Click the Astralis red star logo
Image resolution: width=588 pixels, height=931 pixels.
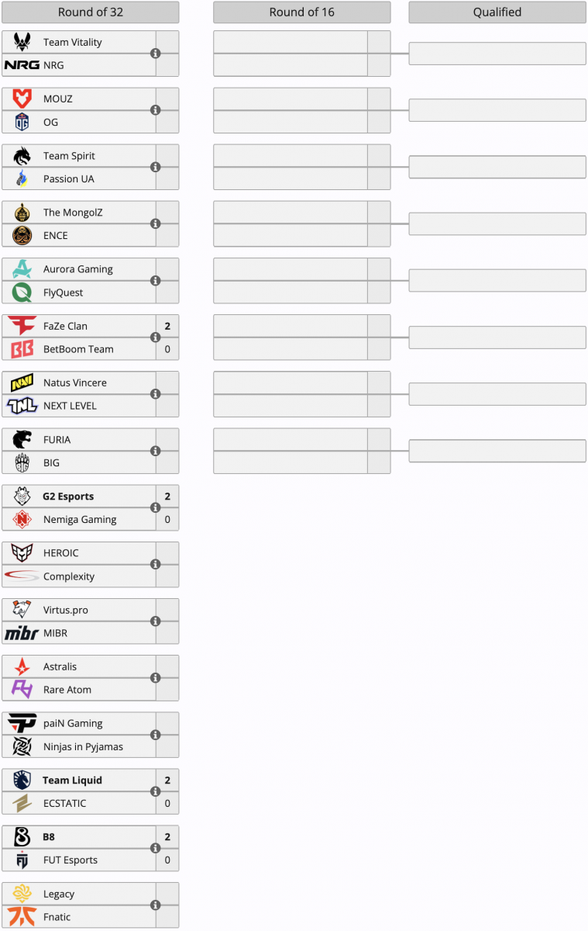coord(22,666)
